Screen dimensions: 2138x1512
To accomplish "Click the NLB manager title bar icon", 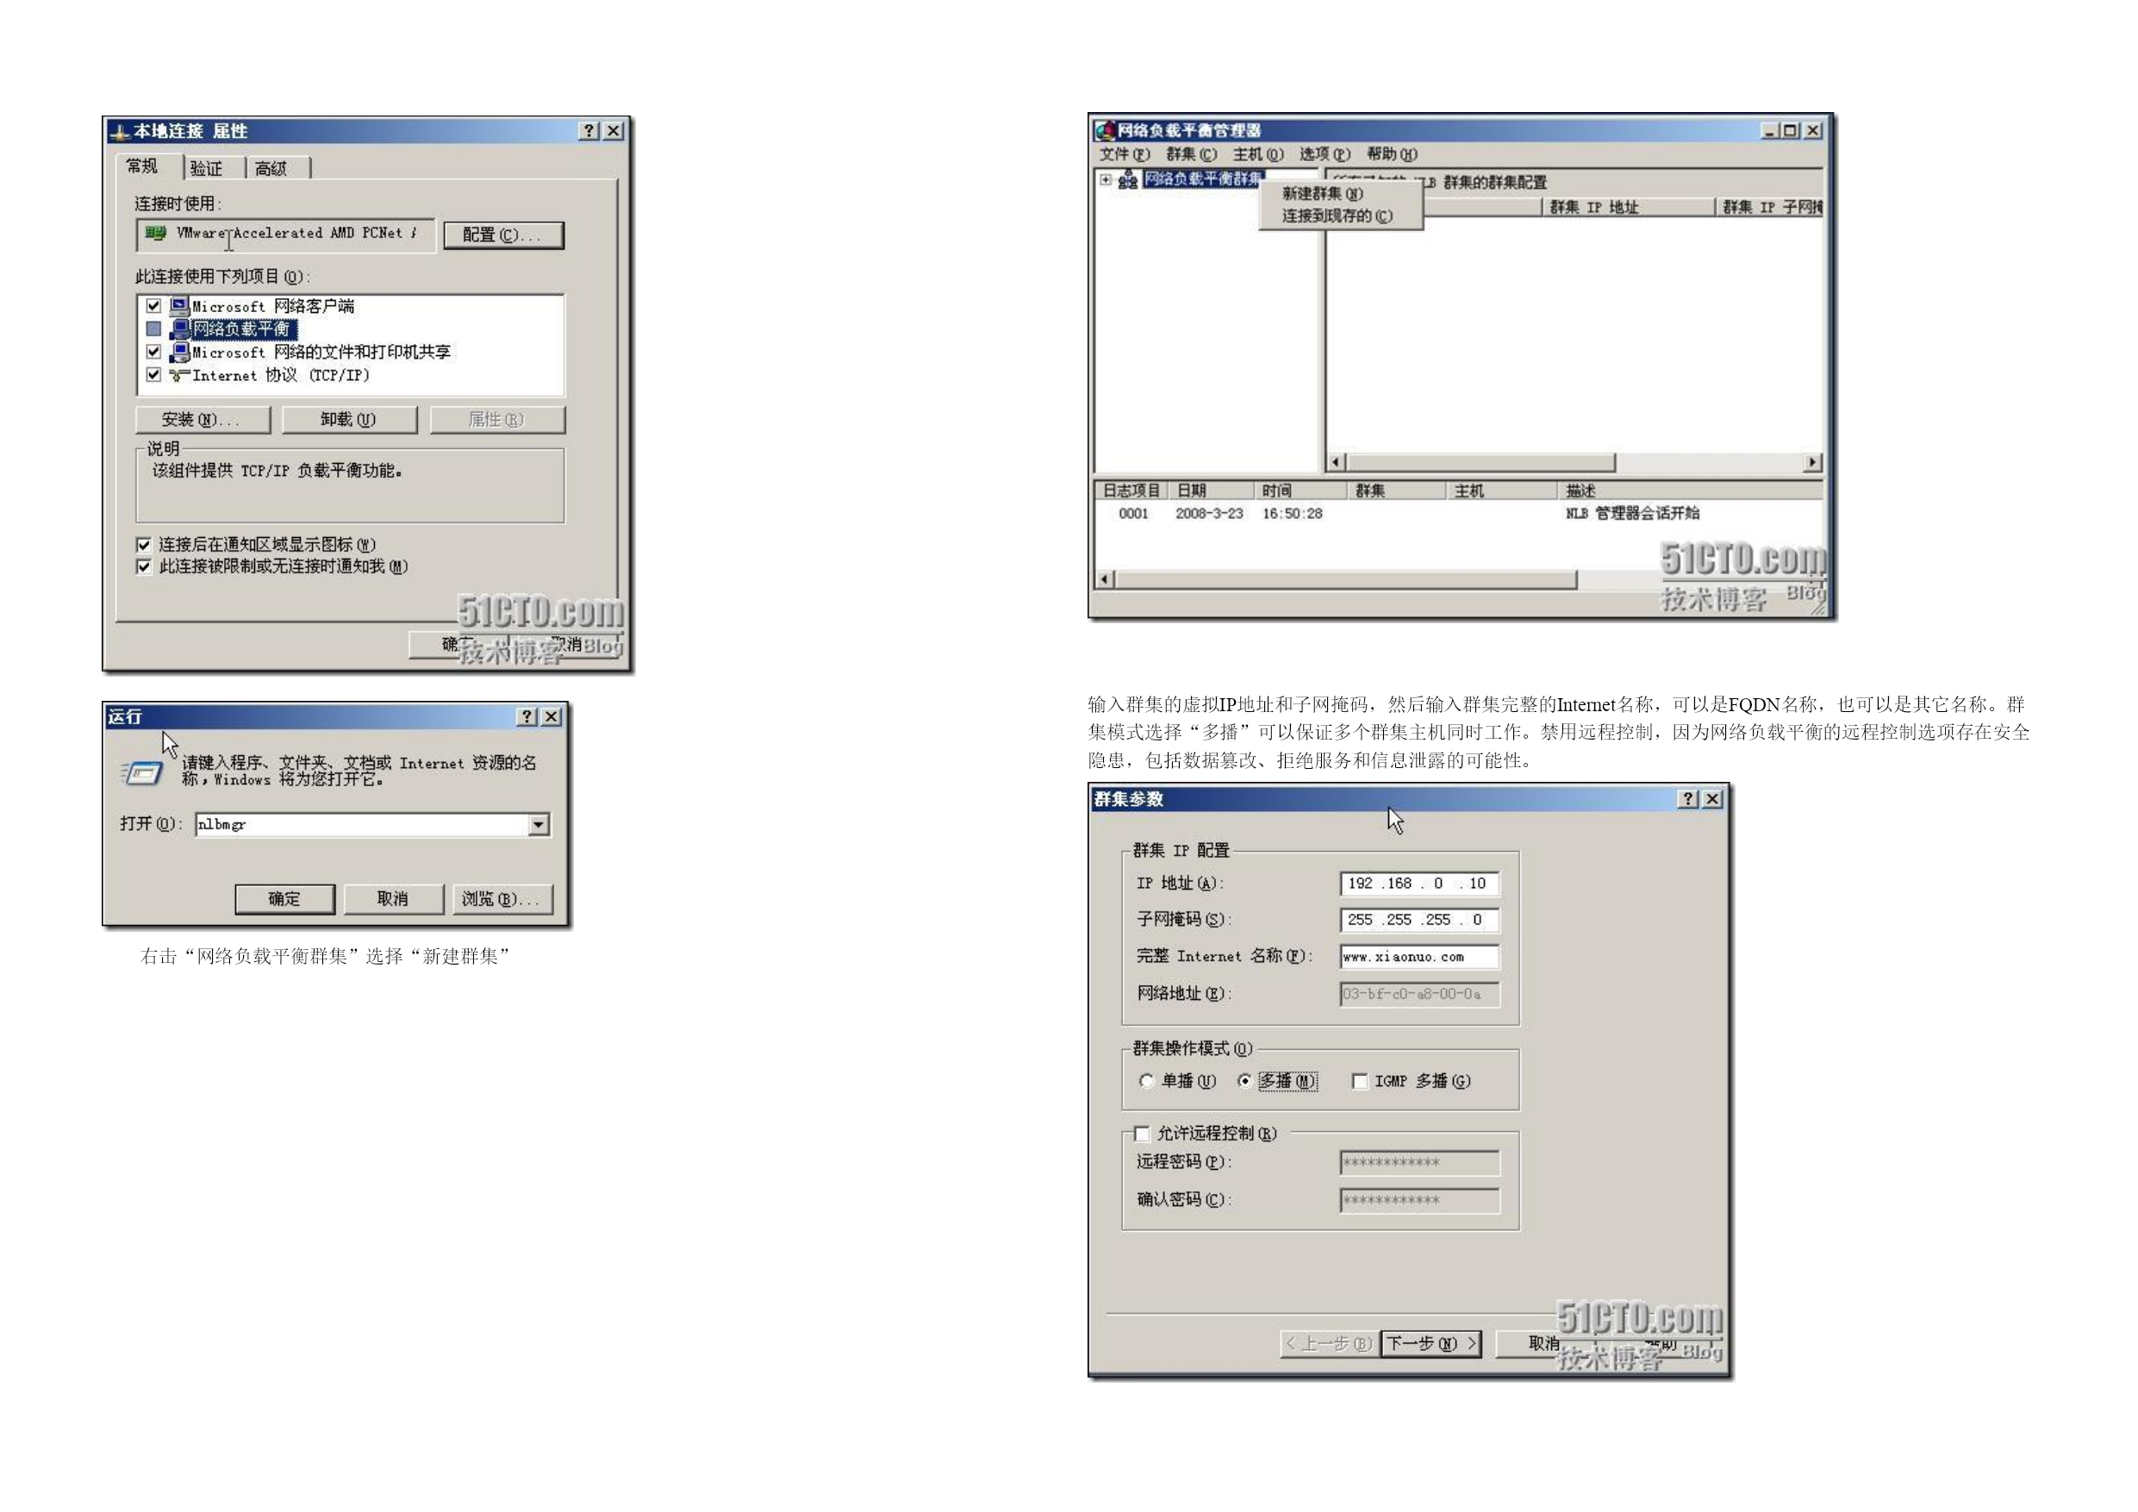I will coord(1106,130).
